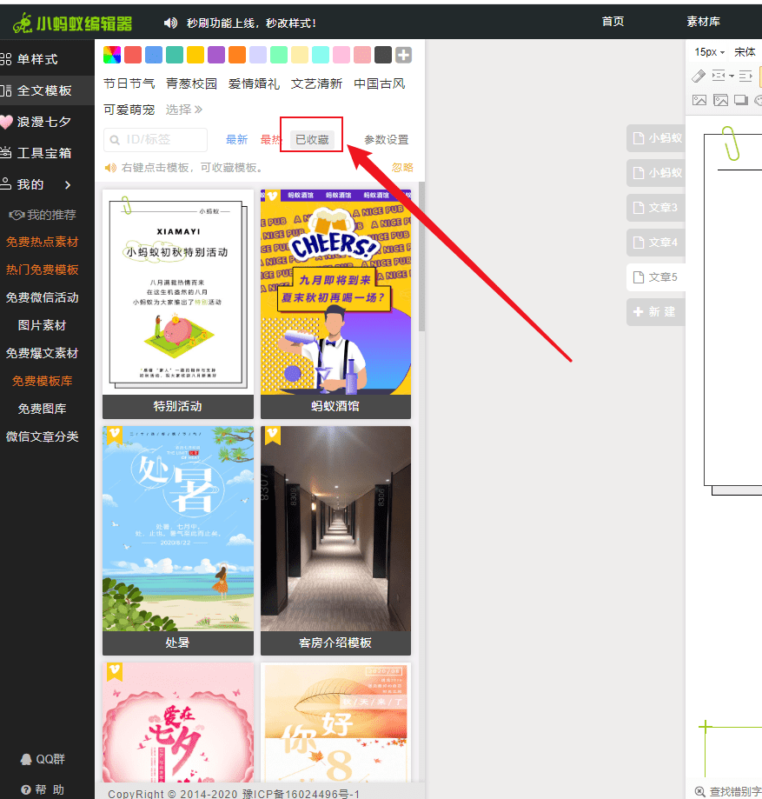This screenshot has height=799, width=762.
Task: Switch to the 文章5 document tab
Action: click(655, 277)
